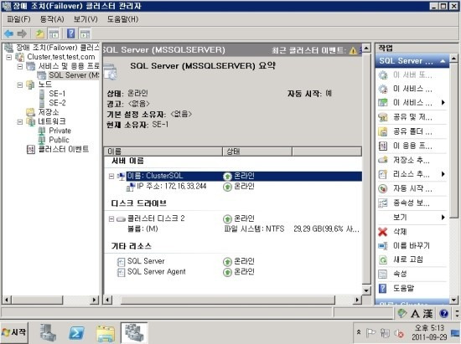Image resolution: width=461 pixels, height=344 pixels.
Task: Click the 상태 column header
Action: coord(257,151)
